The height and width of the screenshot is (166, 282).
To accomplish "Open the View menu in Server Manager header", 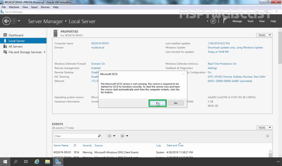I will click(x=262, y=21).
